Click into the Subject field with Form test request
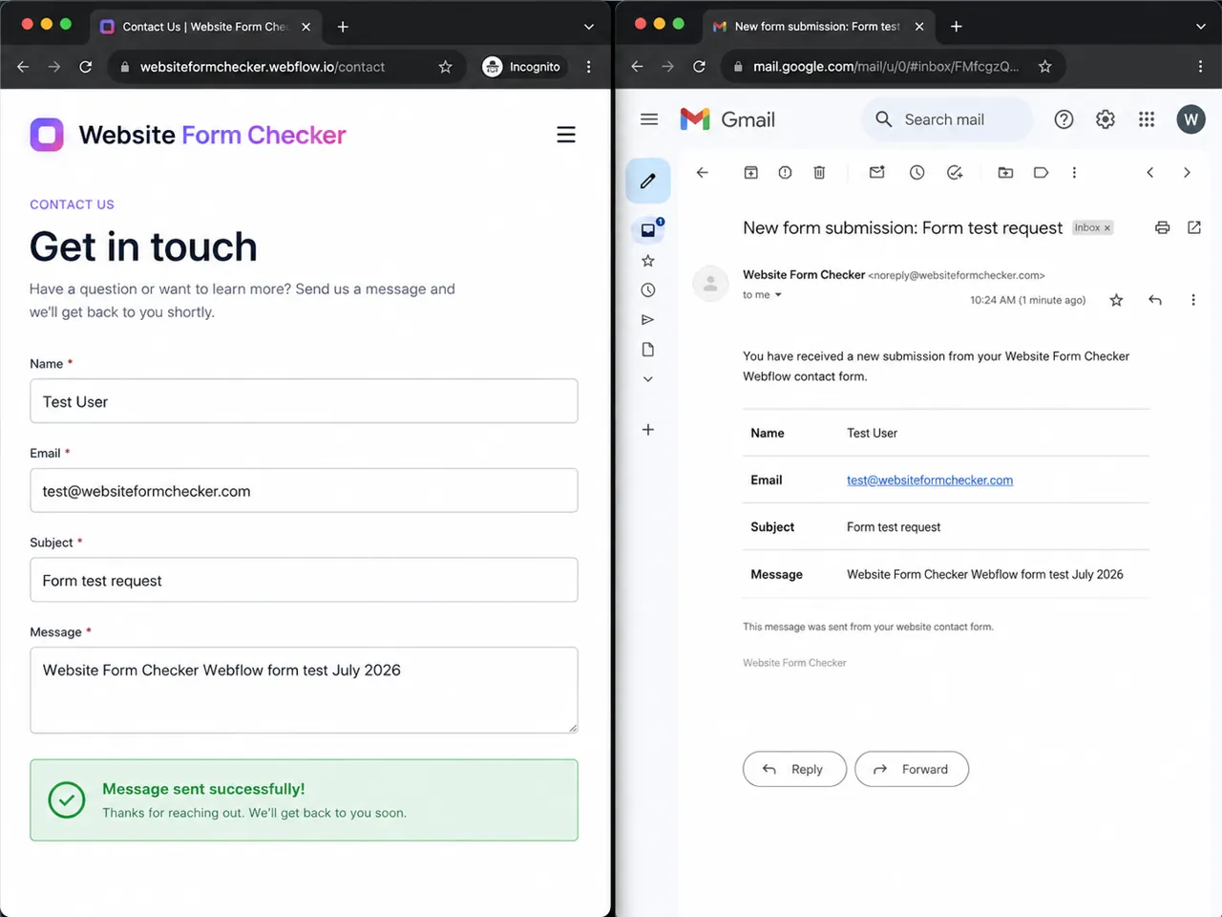Image resolution: width=1222 pixels, height=917 pixels. tap(304, 580)
